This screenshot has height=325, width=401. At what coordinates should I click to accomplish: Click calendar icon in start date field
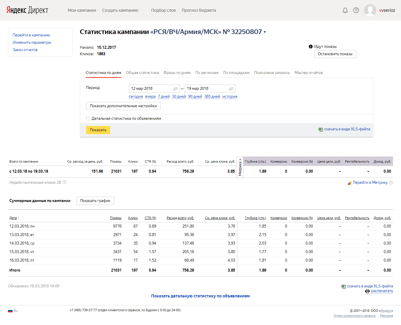point(176,89)
